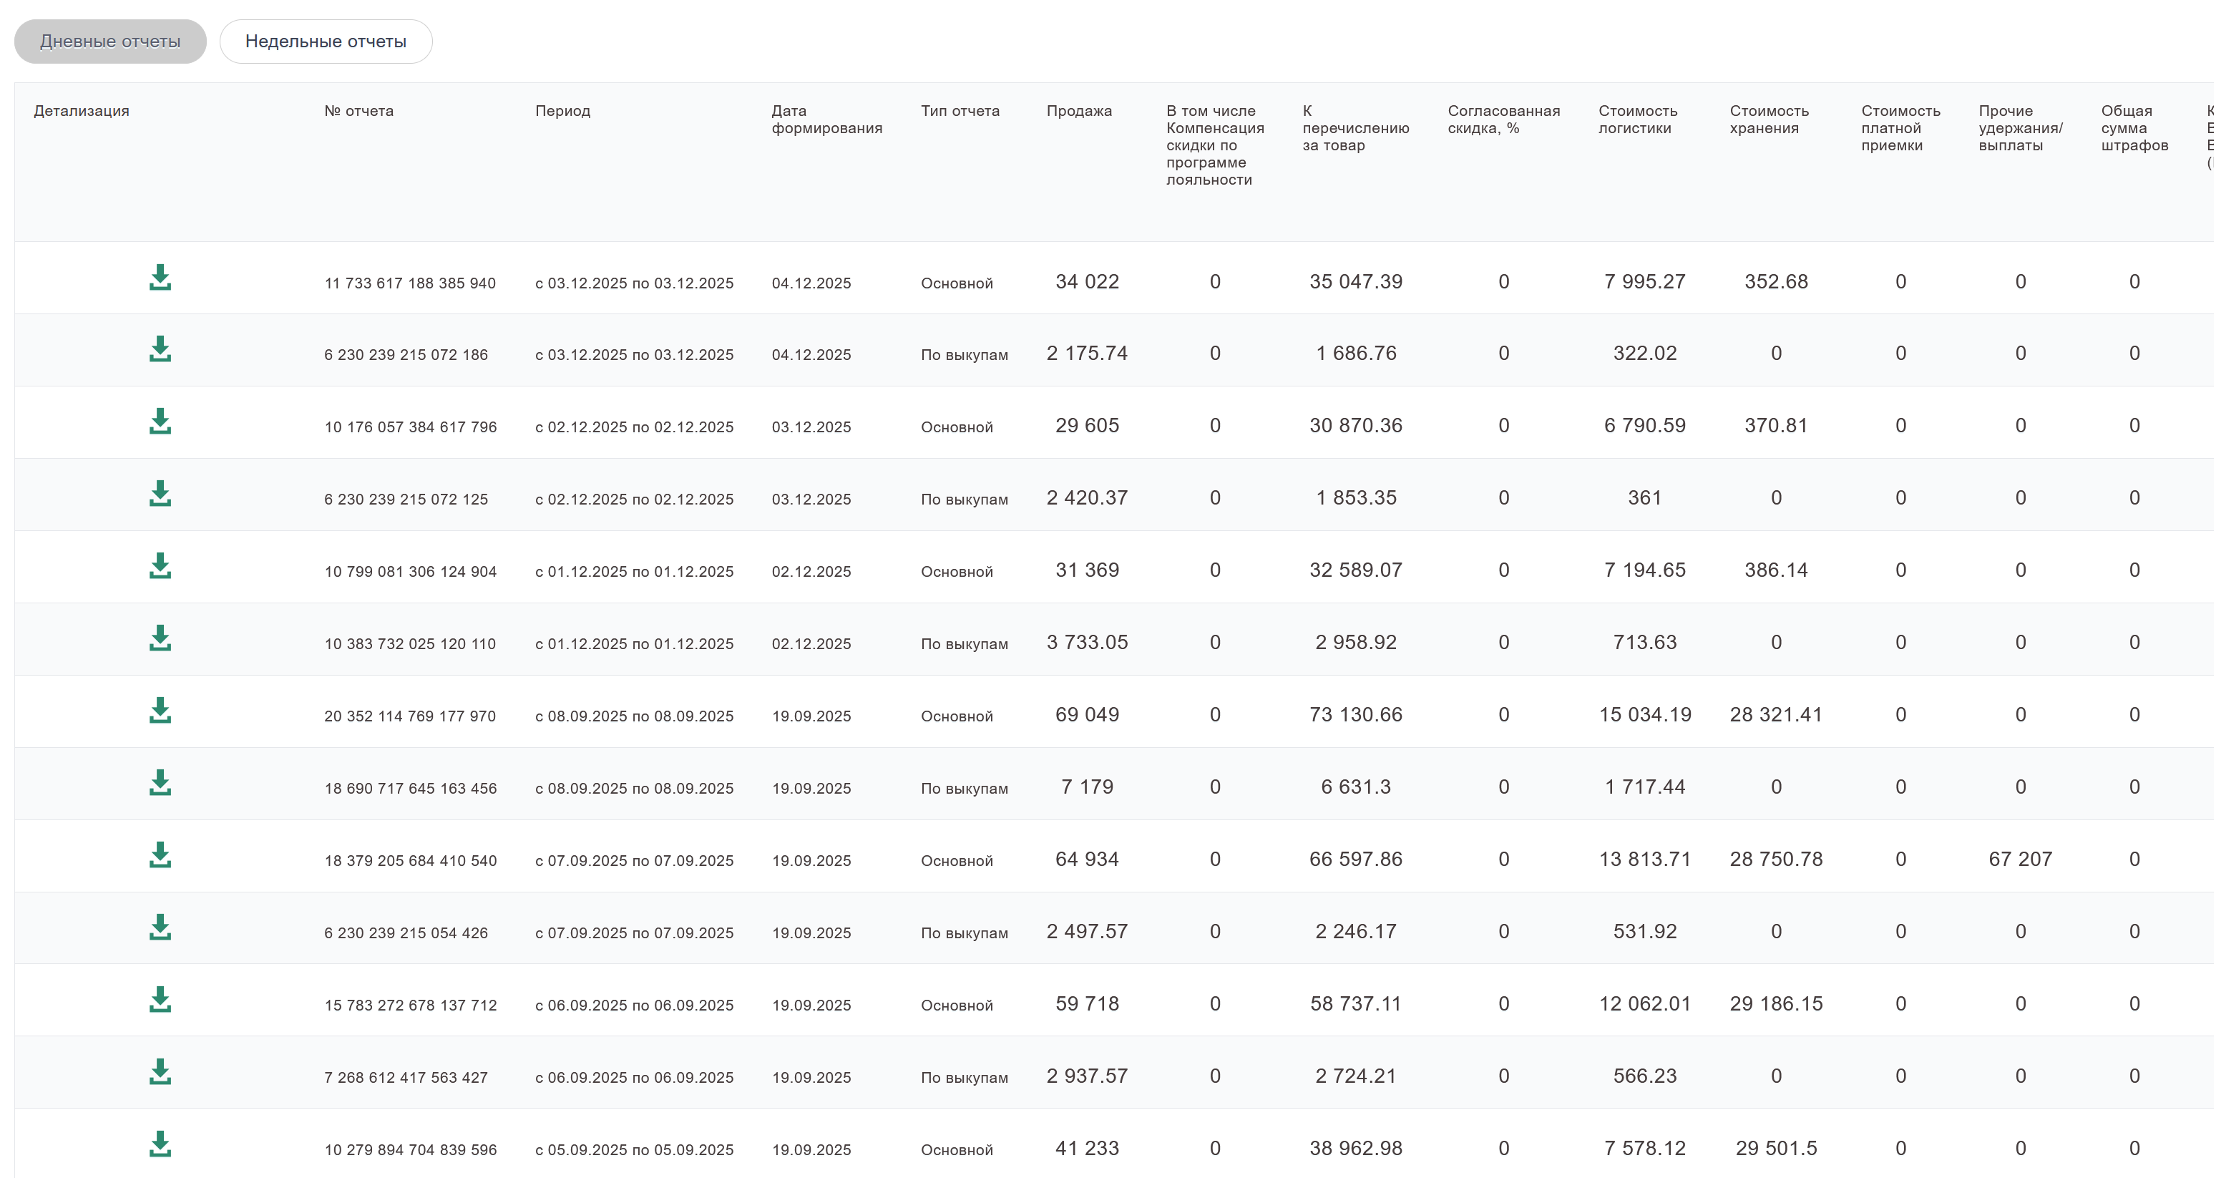Click the № отчета column header
2221x1178 pixels.
358,111
